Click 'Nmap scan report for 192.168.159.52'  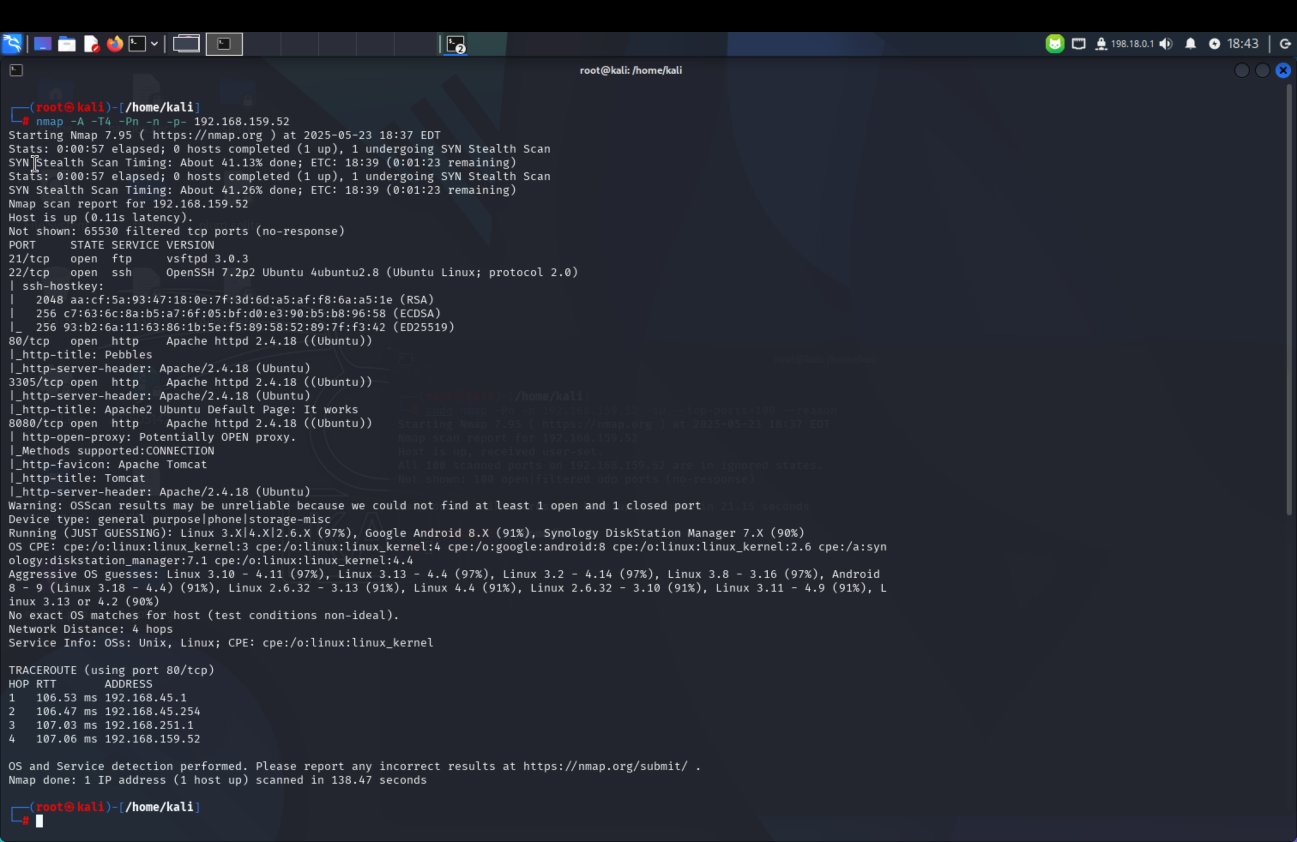tap(128, 204)
